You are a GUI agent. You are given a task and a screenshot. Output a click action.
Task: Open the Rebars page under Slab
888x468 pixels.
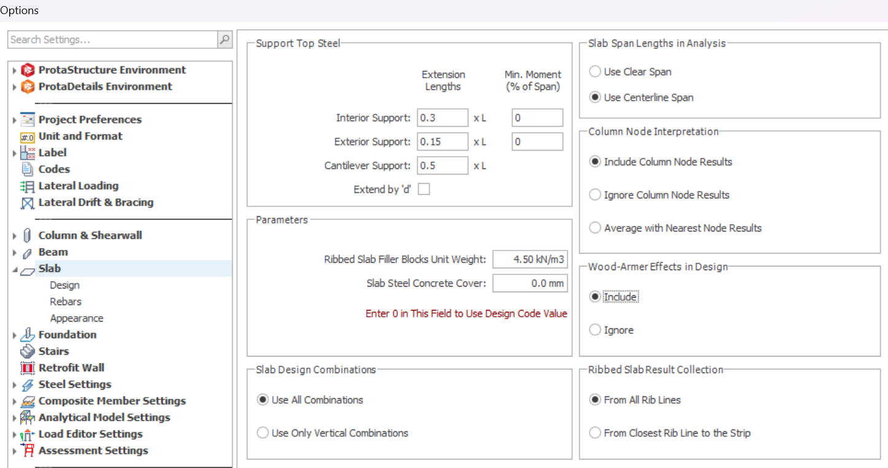[66, 302]
